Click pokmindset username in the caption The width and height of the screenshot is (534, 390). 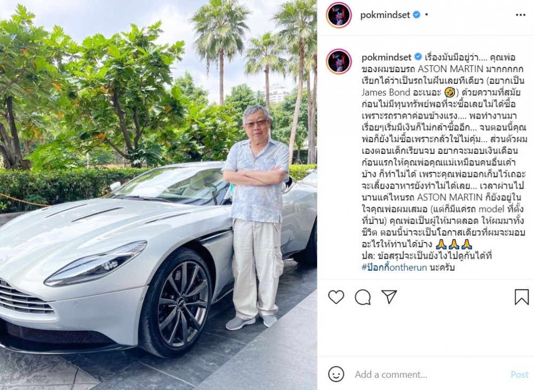click(387, 57)
